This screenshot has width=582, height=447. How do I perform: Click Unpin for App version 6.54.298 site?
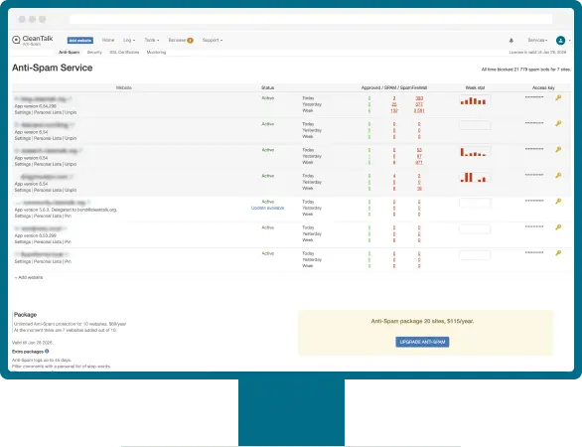(x=71, y=112)
